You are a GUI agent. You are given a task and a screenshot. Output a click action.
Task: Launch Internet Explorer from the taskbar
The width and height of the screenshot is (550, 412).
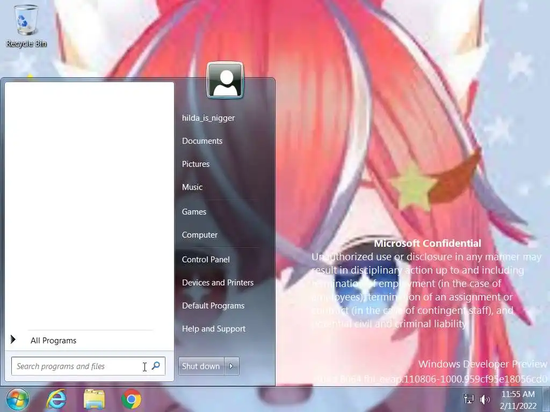pyautogui.click(x=56, y=399)
